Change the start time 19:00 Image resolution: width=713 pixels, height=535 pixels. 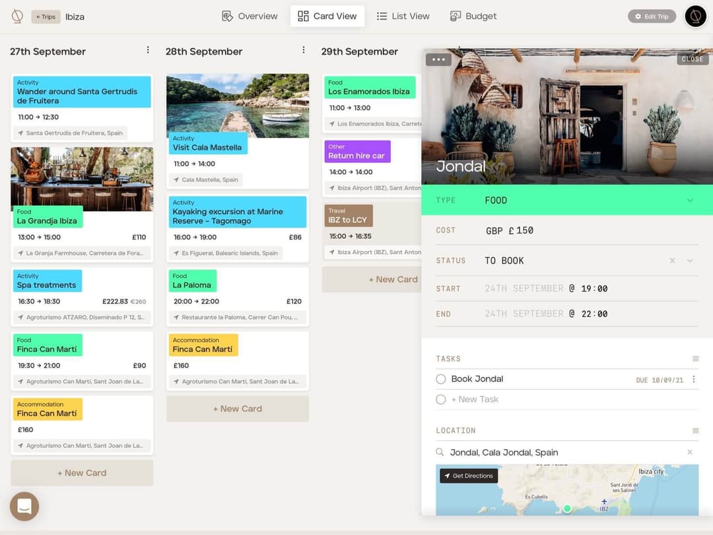(x=594, y=289)
